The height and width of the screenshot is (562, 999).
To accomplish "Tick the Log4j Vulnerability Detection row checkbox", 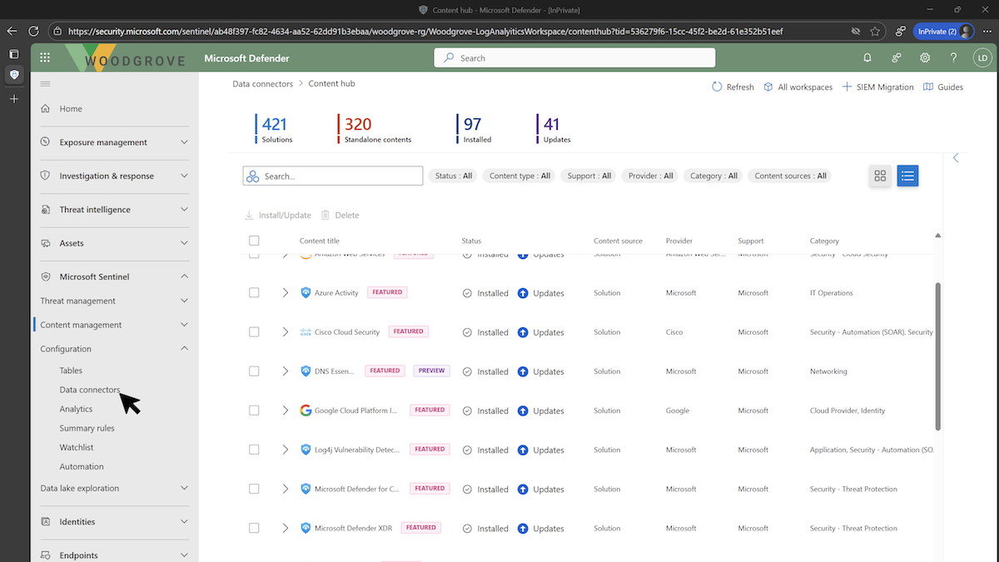I will point(254,450).
